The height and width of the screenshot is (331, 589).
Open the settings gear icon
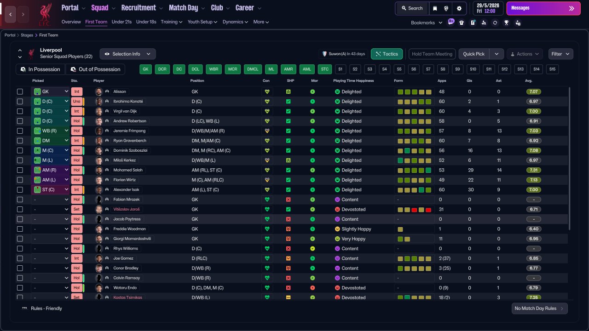point(459,8)
